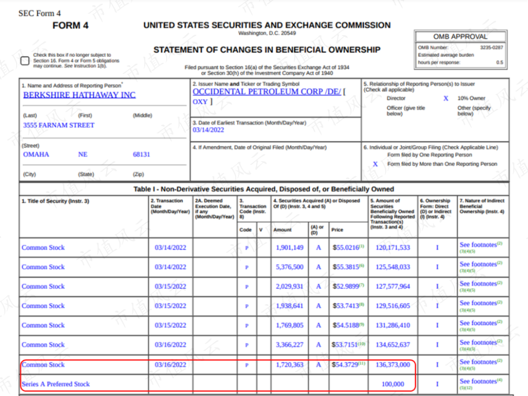Click the OMAHA city text
The height and width of the screenshot is (396, 528).
point(36,154)
